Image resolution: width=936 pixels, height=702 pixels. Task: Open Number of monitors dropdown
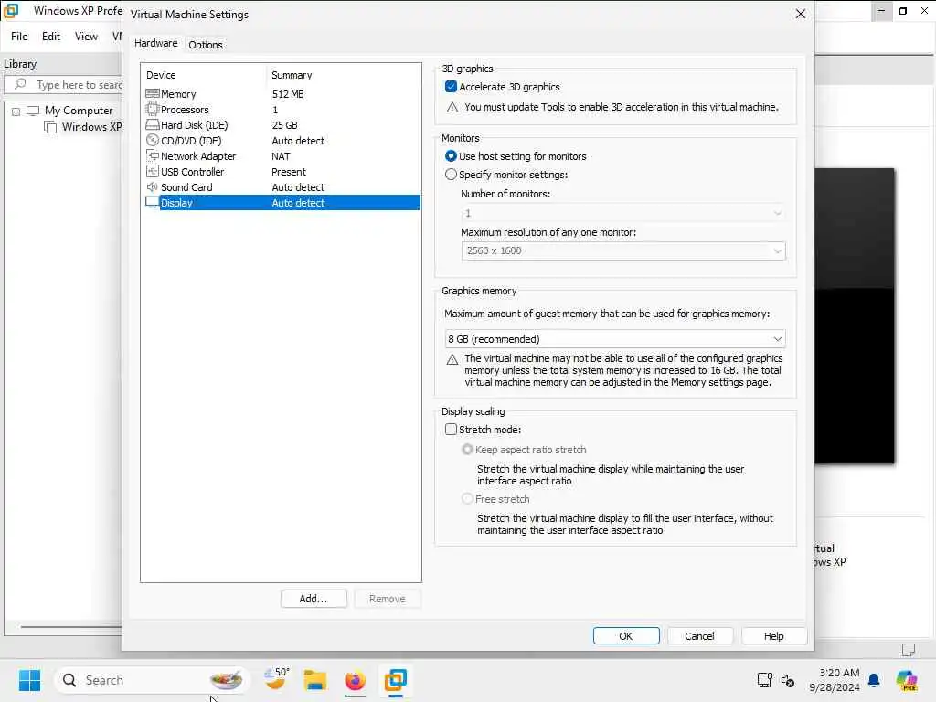(x=623, y=213)
